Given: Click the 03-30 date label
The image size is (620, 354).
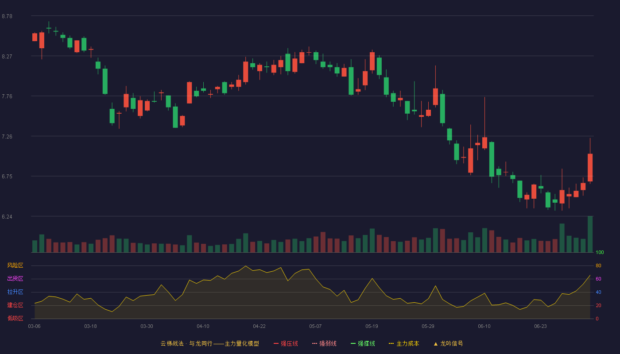Looking at the screenshot, I should point(147,326).
